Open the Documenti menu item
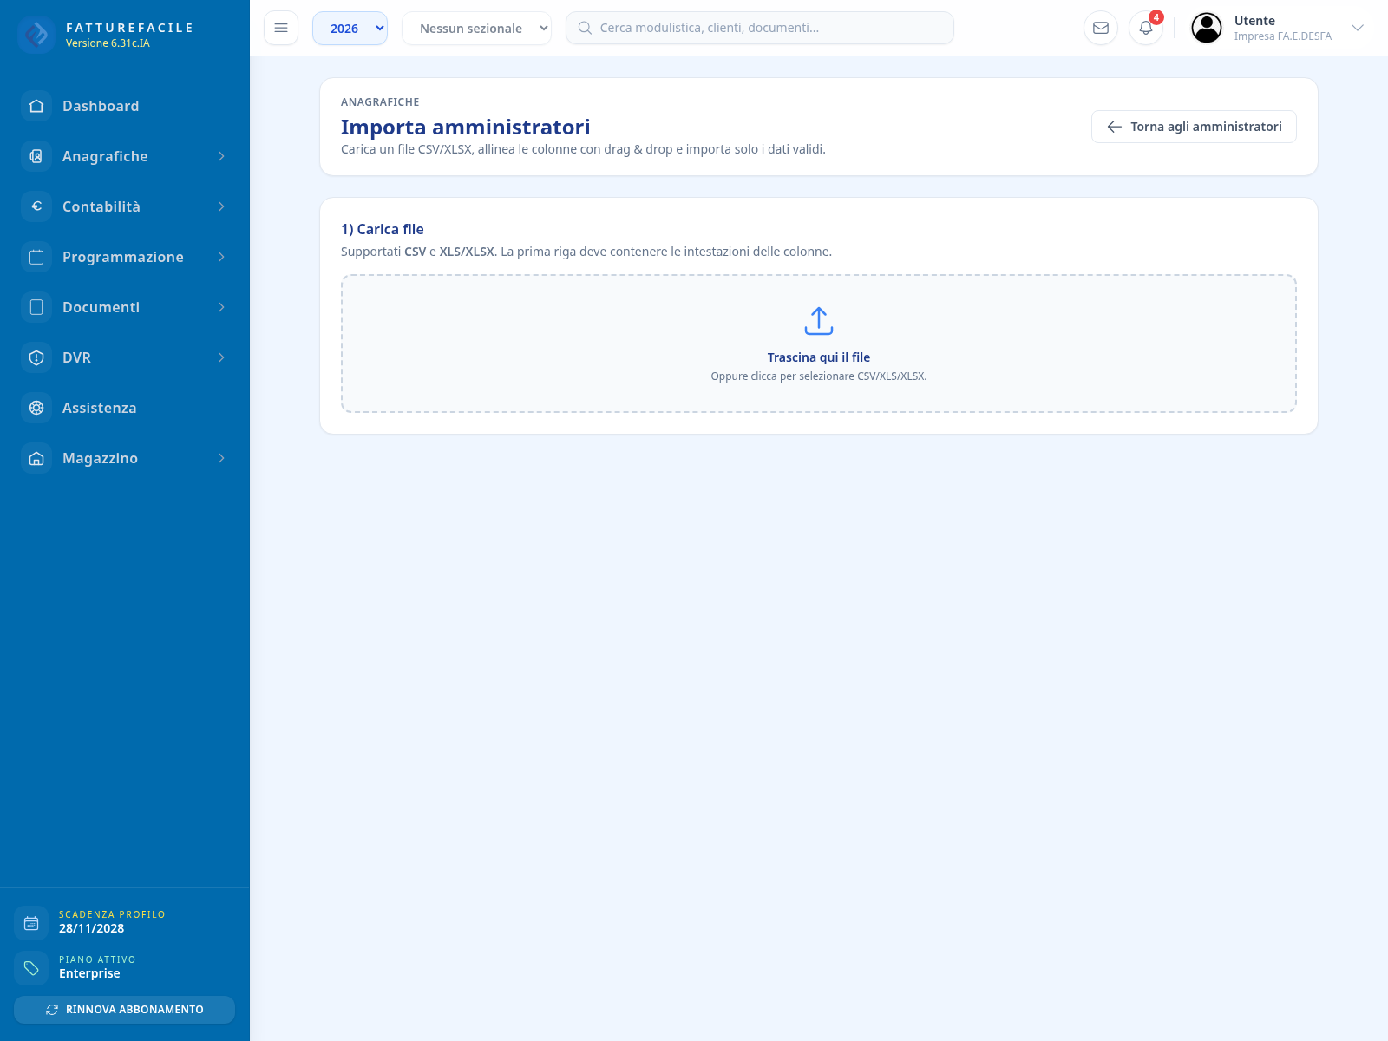This screenshot has width=1388, height=1041. 125,307
